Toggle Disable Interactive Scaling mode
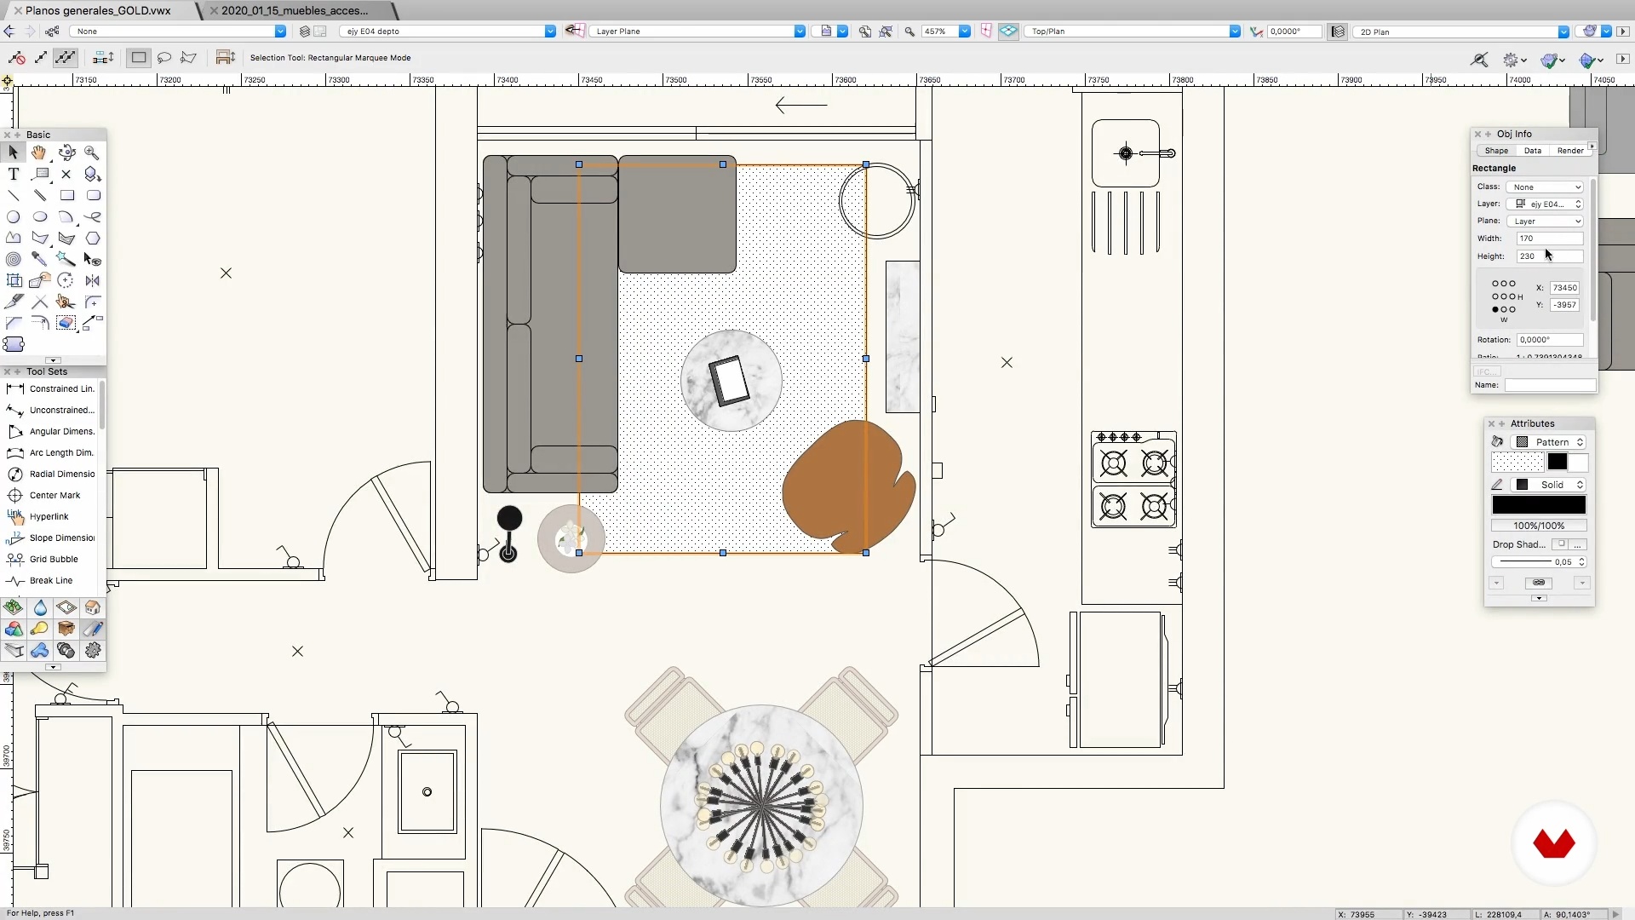 click(x=16, y=57)
